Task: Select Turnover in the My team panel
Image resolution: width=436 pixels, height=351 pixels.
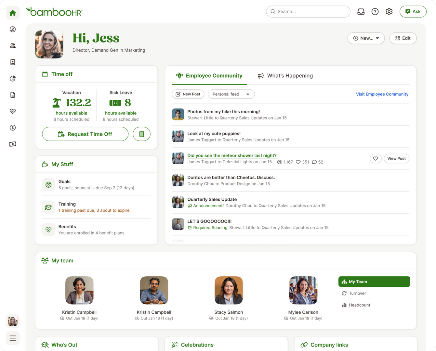Action: (357, 293)
